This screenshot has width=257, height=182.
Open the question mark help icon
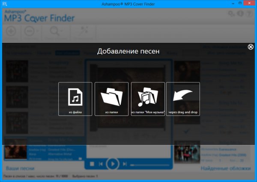click(x=249, y=14)
